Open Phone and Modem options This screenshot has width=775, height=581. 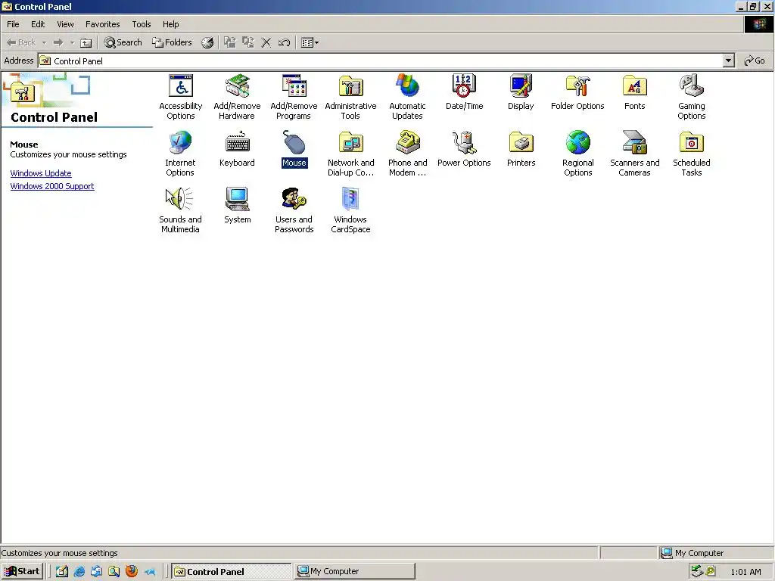point(407,154)
